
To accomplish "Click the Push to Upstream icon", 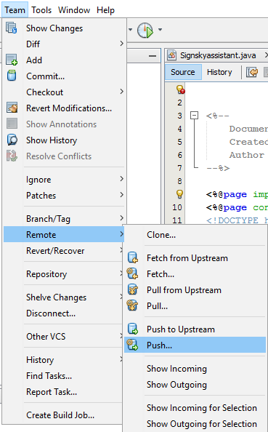I will click(133, 329).
